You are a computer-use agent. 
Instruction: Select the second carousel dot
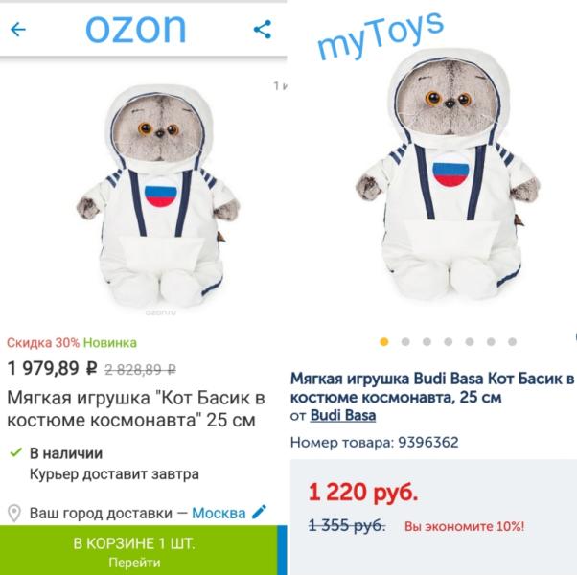405,342
